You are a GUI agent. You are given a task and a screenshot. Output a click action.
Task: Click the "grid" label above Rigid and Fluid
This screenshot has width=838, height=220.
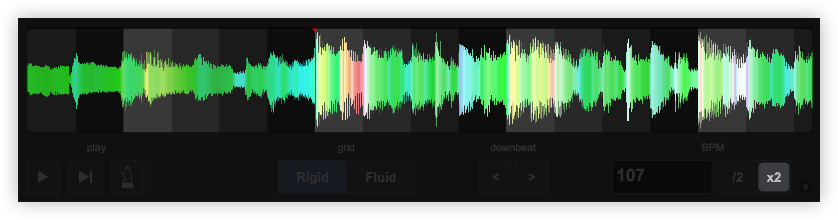point(346,148)
